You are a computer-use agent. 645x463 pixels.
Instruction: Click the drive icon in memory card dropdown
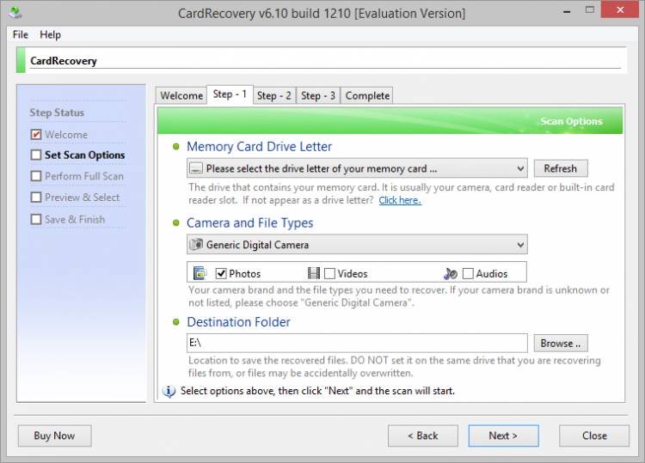pyautogui.click(x=196, y=168)
